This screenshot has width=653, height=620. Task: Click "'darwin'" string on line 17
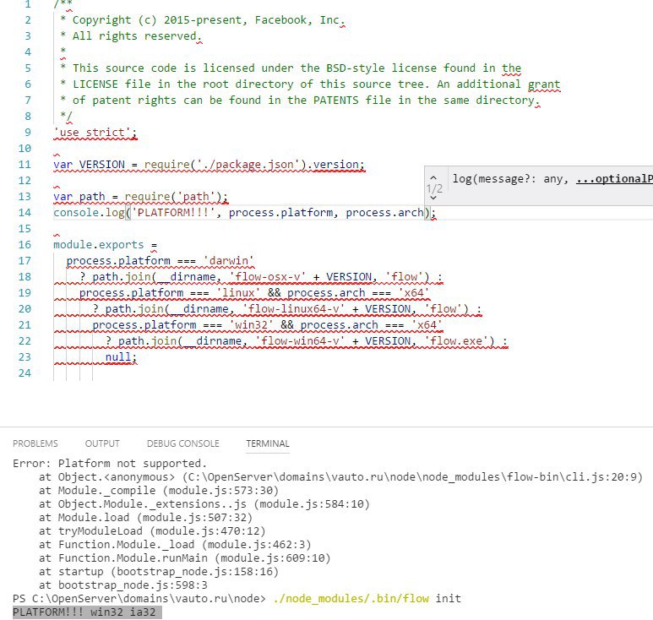point(228,261)
